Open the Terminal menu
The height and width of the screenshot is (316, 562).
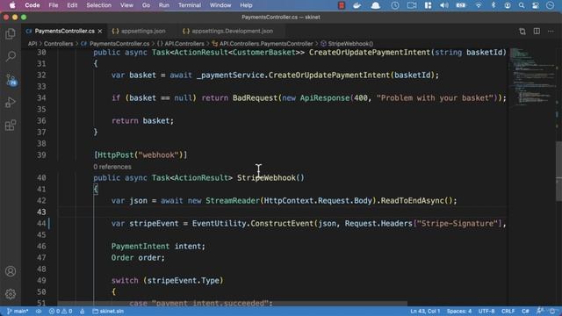tap(190, 5)
